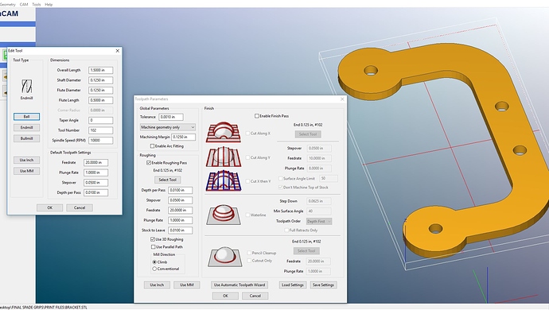
Task: Click the Cut X then Y illustration
Action: click(224, 180)
